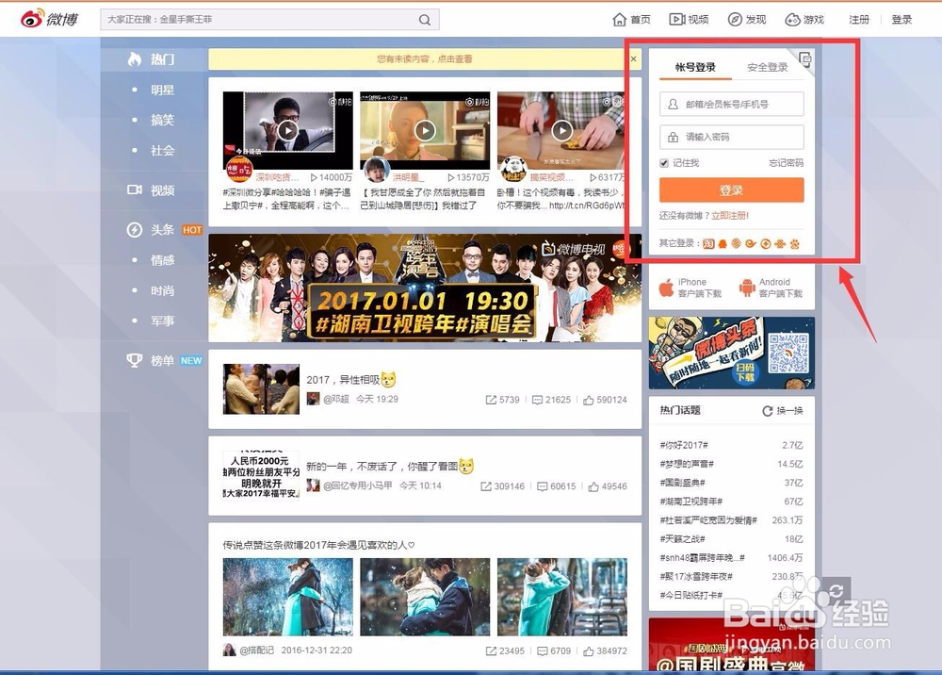Switch to QR code login corner icon
Viewport: 942px width, 675px height.
805,58
